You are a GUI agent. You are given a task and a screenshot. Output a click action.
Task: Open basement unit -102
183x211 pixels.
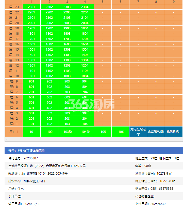pyautogui.click(x=49, y=132)
